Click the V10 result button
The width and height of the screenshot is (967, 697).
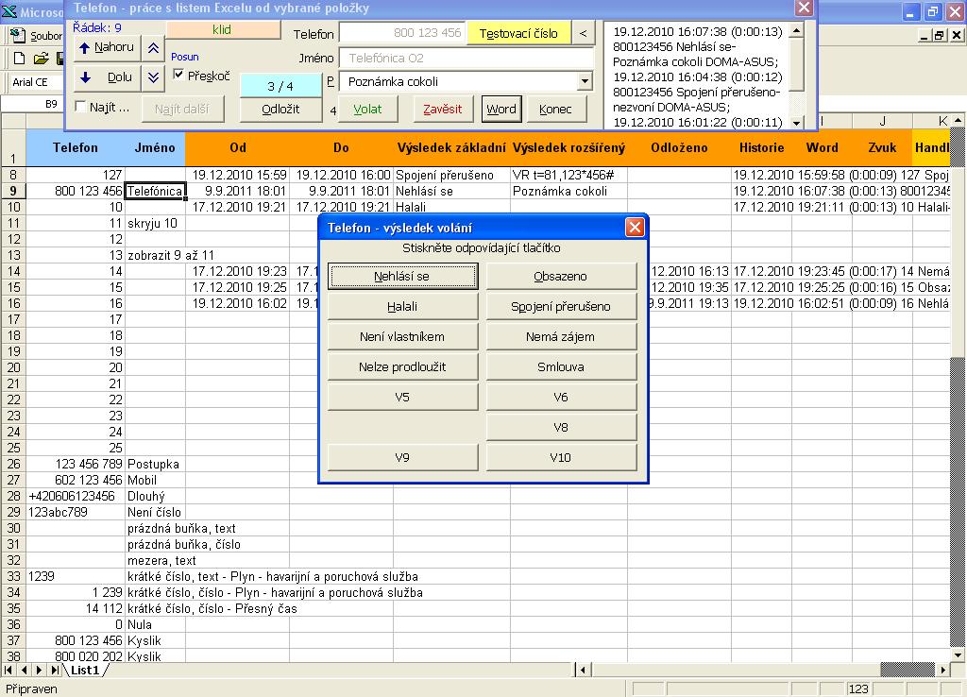tap(561, 458)
